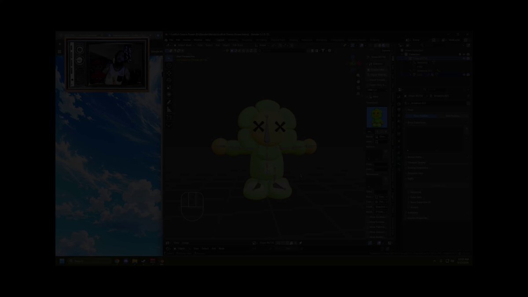The width and height of the screenshot is (528, 297).
Task: Activate the Annotate pencil tool
Action: (x=169, y=102)
